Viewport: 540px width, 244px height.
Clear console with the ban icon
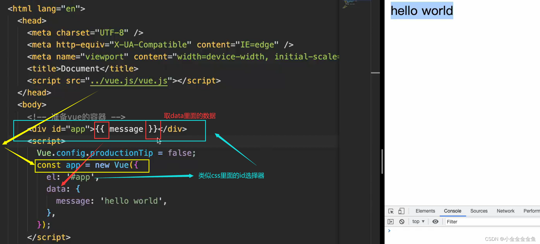click(x=402, y=222)
